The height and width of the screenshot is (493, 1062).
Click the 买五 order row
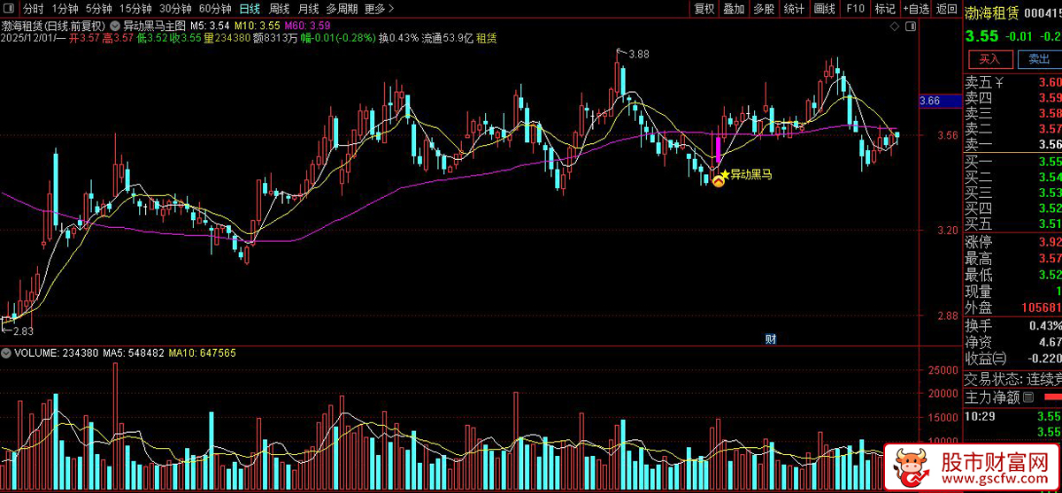[x=1012, y=224]
